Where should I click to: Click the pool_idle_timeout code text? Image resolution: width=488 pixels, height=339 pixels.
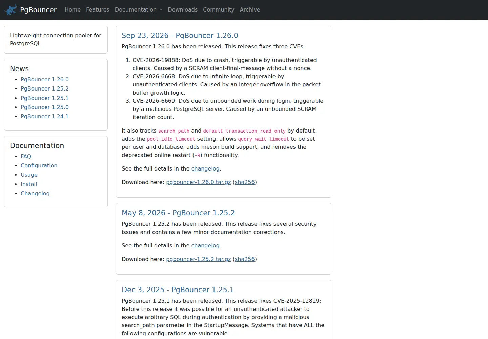(171, 139)
